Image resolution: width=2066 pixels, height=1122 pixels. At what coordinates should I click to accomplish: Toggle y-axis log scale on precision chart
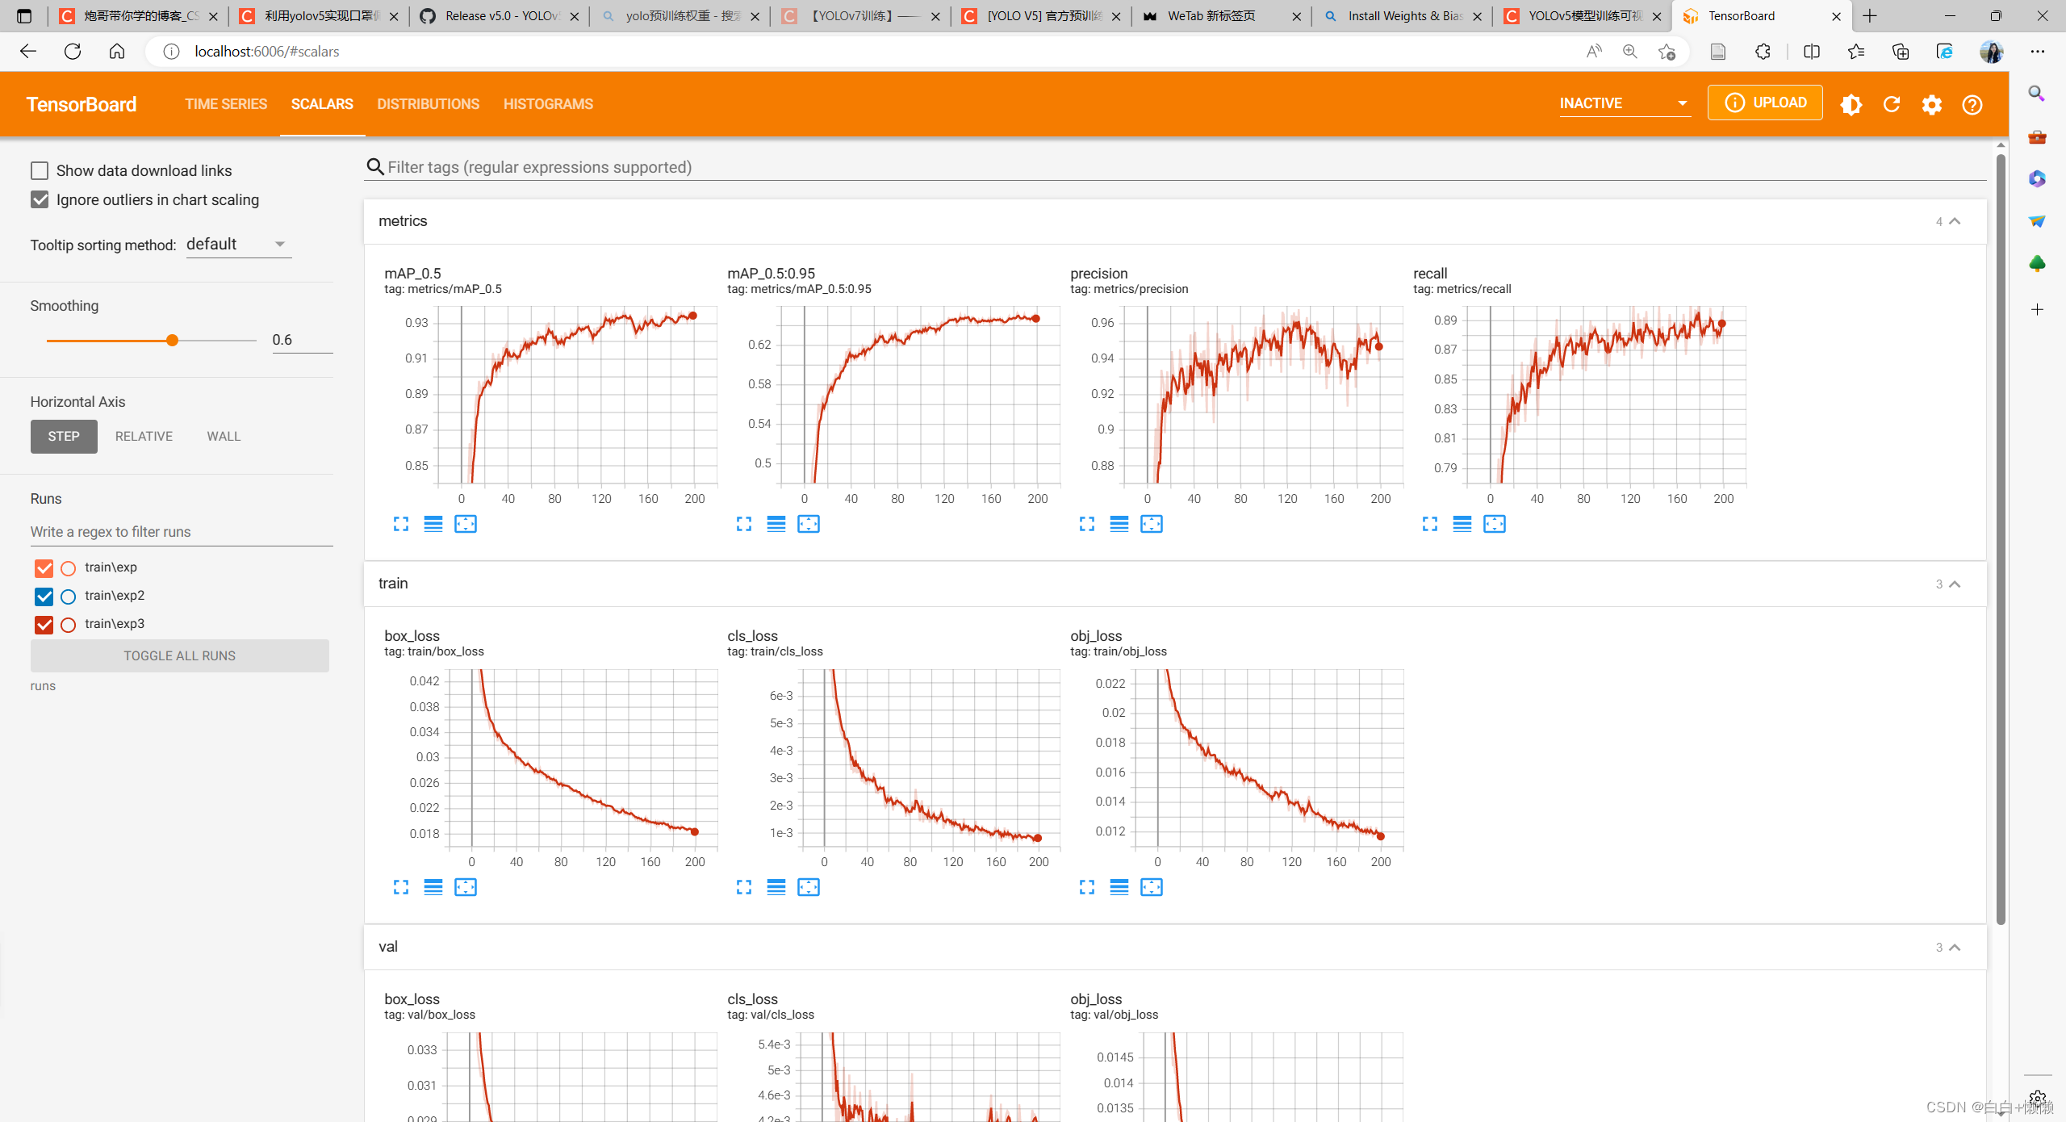[x=1119, y=524]
